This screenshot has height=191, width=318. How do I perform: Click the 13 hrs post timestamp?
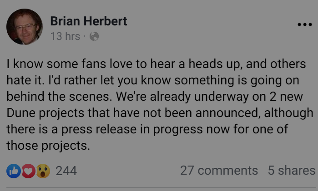point(65,36)
